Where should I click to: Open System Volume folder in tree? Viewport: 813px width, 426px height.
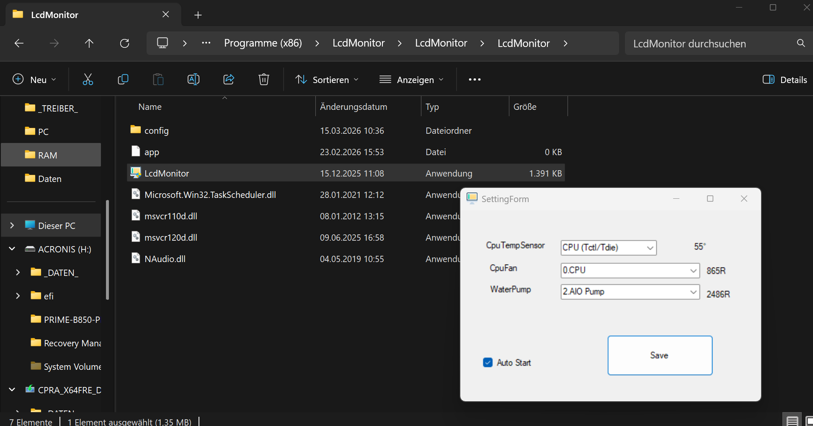click(65, 366)
